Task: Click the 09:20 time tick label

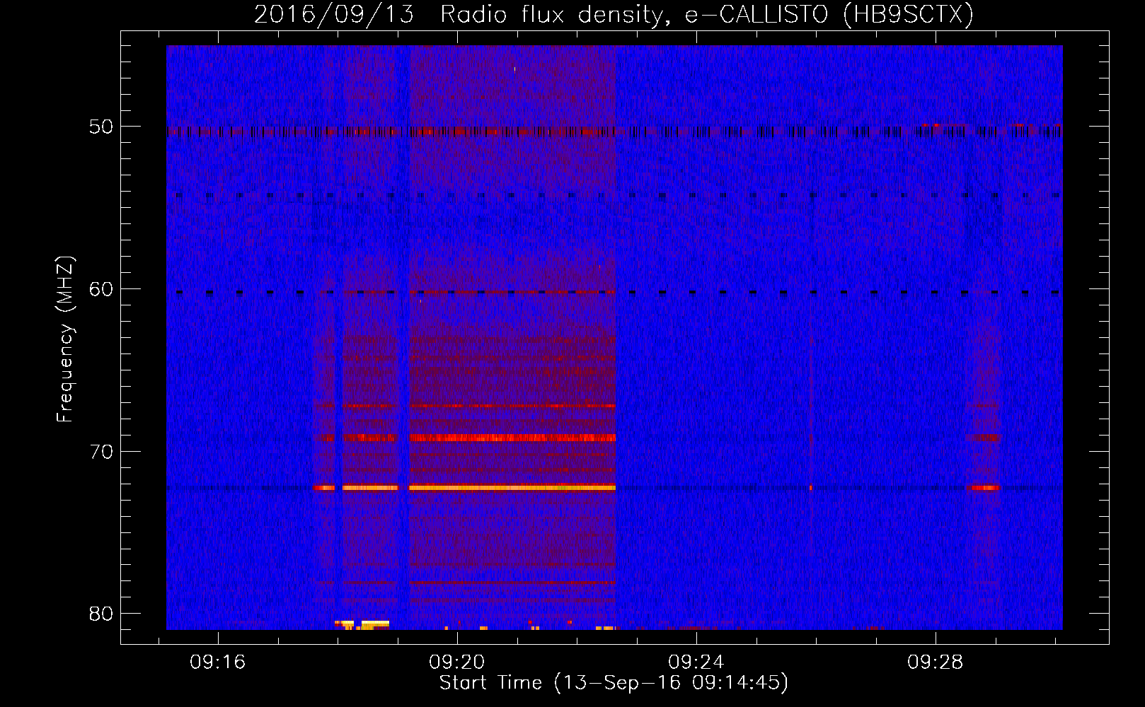Action: pyautogui.click(x=457, y=662)
